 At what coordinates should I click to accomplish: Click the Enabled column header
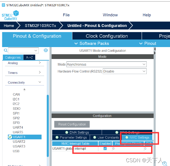(105, 143)
